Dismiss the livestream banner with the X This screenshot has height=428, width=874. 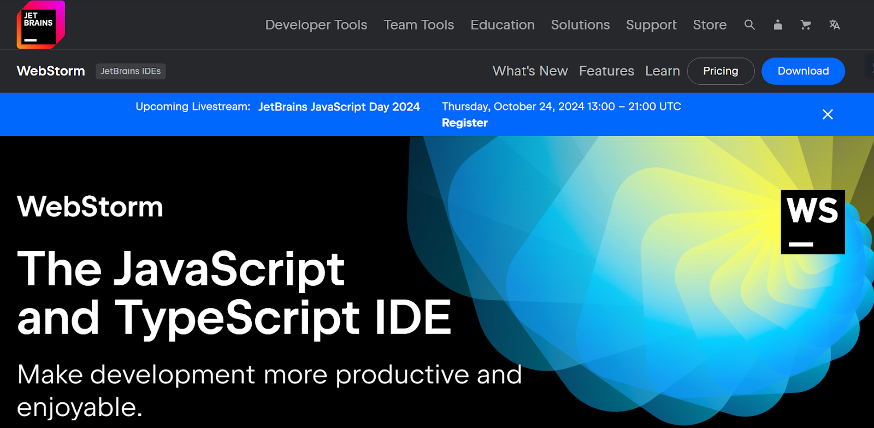(x=828, y=114)
